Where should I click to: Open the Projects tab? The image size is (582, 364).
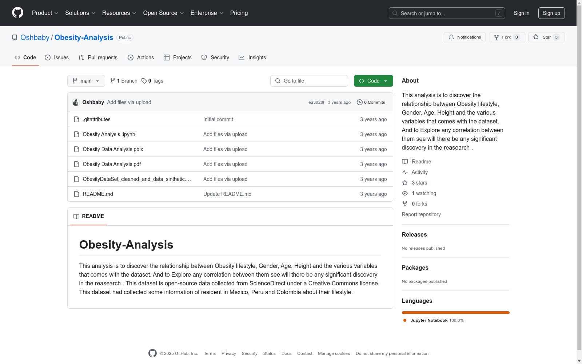point(178,58)
